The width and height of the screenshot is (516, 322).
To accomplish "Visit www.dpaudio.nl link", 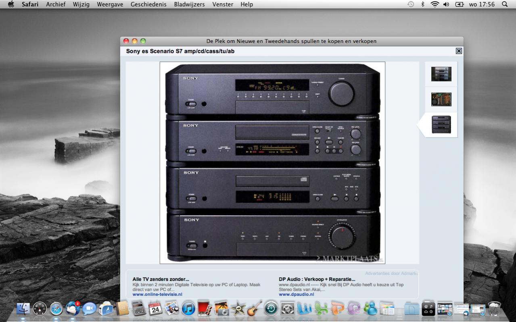I will click(297, 294).
